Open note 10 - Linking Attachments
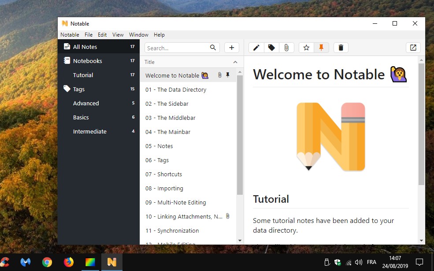This screenshot has width=434, height=271. [x=188, y=216]
